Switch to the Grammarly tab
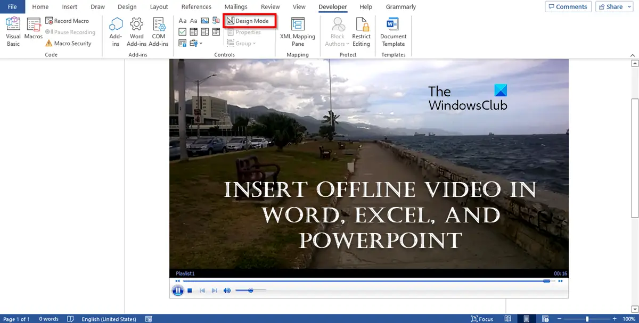The image size is (639, 323). (401, 7)
